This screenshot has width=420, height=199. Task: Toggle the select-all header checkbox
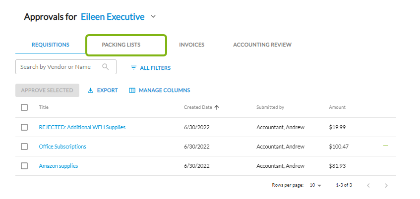pyautogui.click(x=24, y=107)
